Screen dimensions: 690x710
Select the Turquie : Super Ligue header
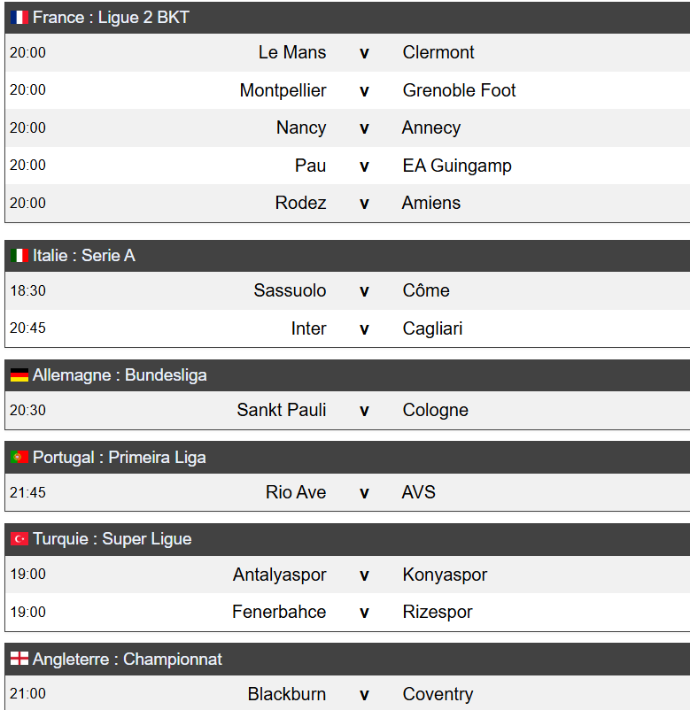click(x=112, y=539)
